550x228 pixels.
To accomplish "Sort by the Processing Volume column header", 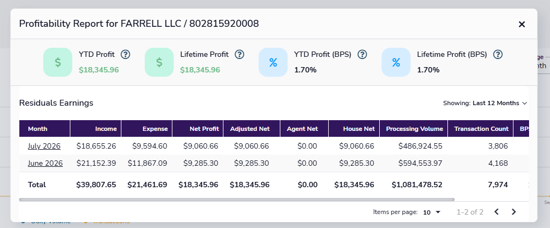I will pyautogui.click(x=414, y=129).
